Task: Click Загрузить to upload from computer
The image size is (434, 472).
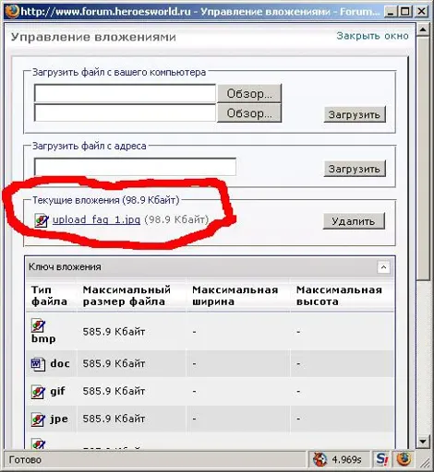Action: click(x=355, y=114)
